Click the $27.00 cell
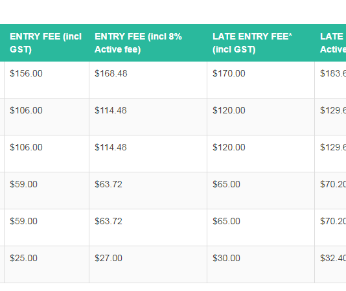Viewport: 346px width, 291px height. pos(148,264)
